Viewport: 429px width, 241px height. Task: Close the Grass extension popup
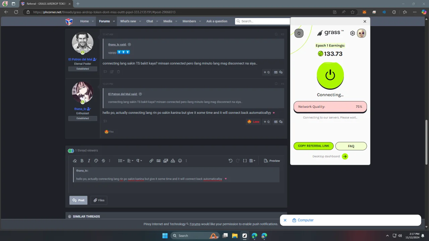pos(365,21)
